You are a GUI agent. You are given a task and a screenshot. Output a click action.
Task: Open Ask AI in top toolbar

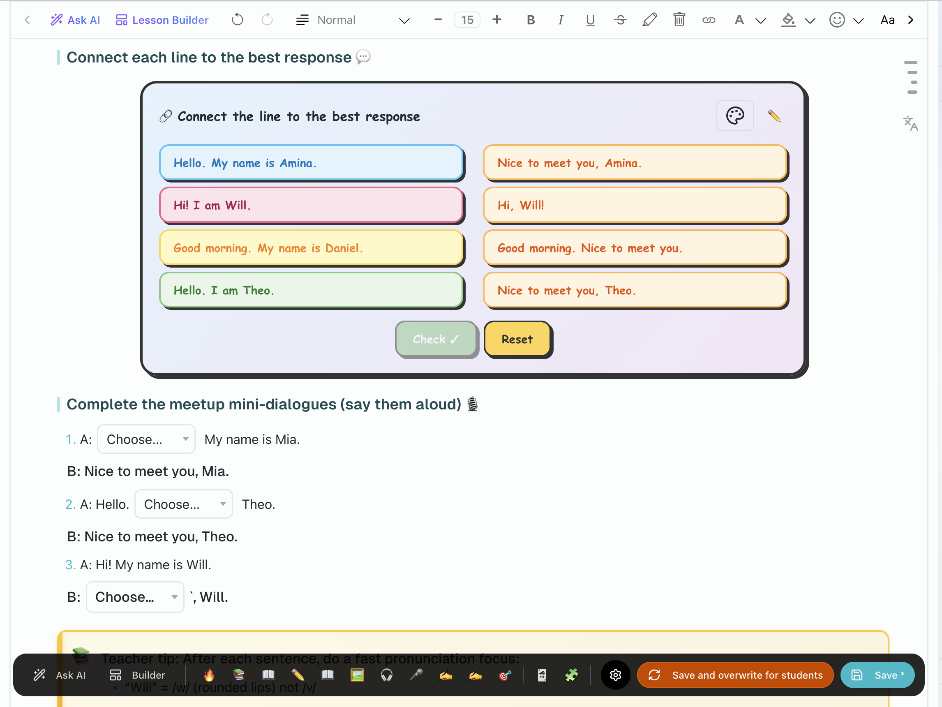point(75,20)
